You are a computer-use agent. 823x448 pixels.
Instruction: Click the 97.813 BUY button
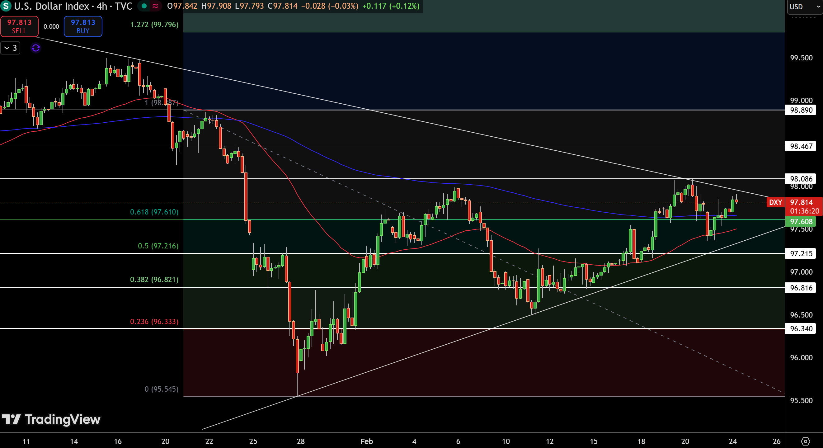click(83, 26)
